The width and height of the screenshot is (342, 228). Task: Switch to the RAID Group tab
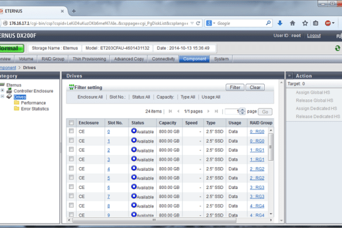(x=53, y=59)
